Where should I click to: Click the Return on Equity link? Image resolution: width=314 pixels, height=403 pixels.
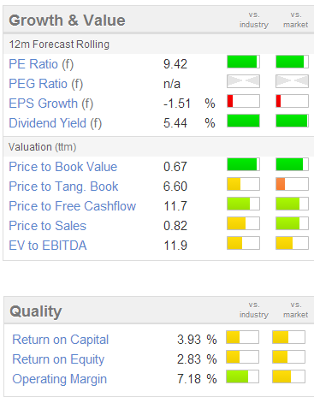click(58, 359)
